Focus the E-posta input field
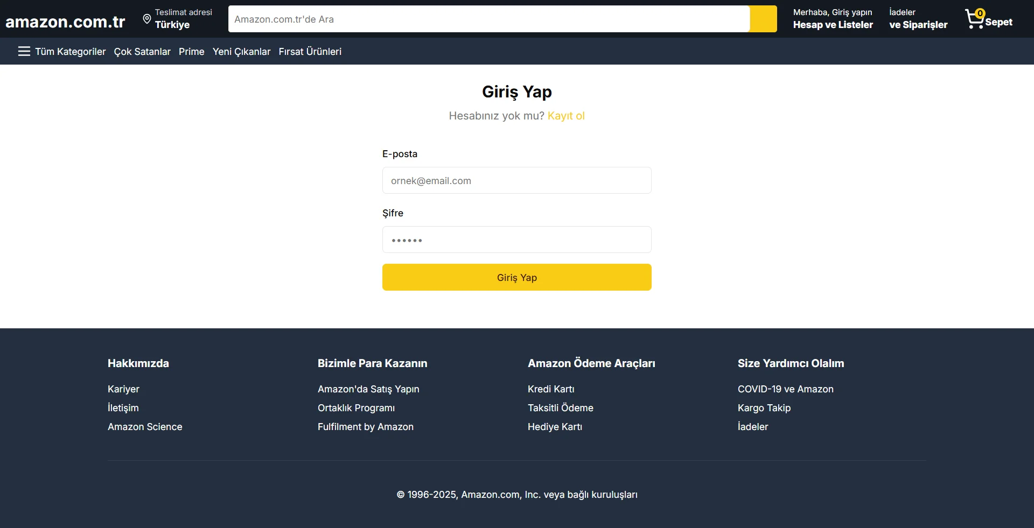 517,180
